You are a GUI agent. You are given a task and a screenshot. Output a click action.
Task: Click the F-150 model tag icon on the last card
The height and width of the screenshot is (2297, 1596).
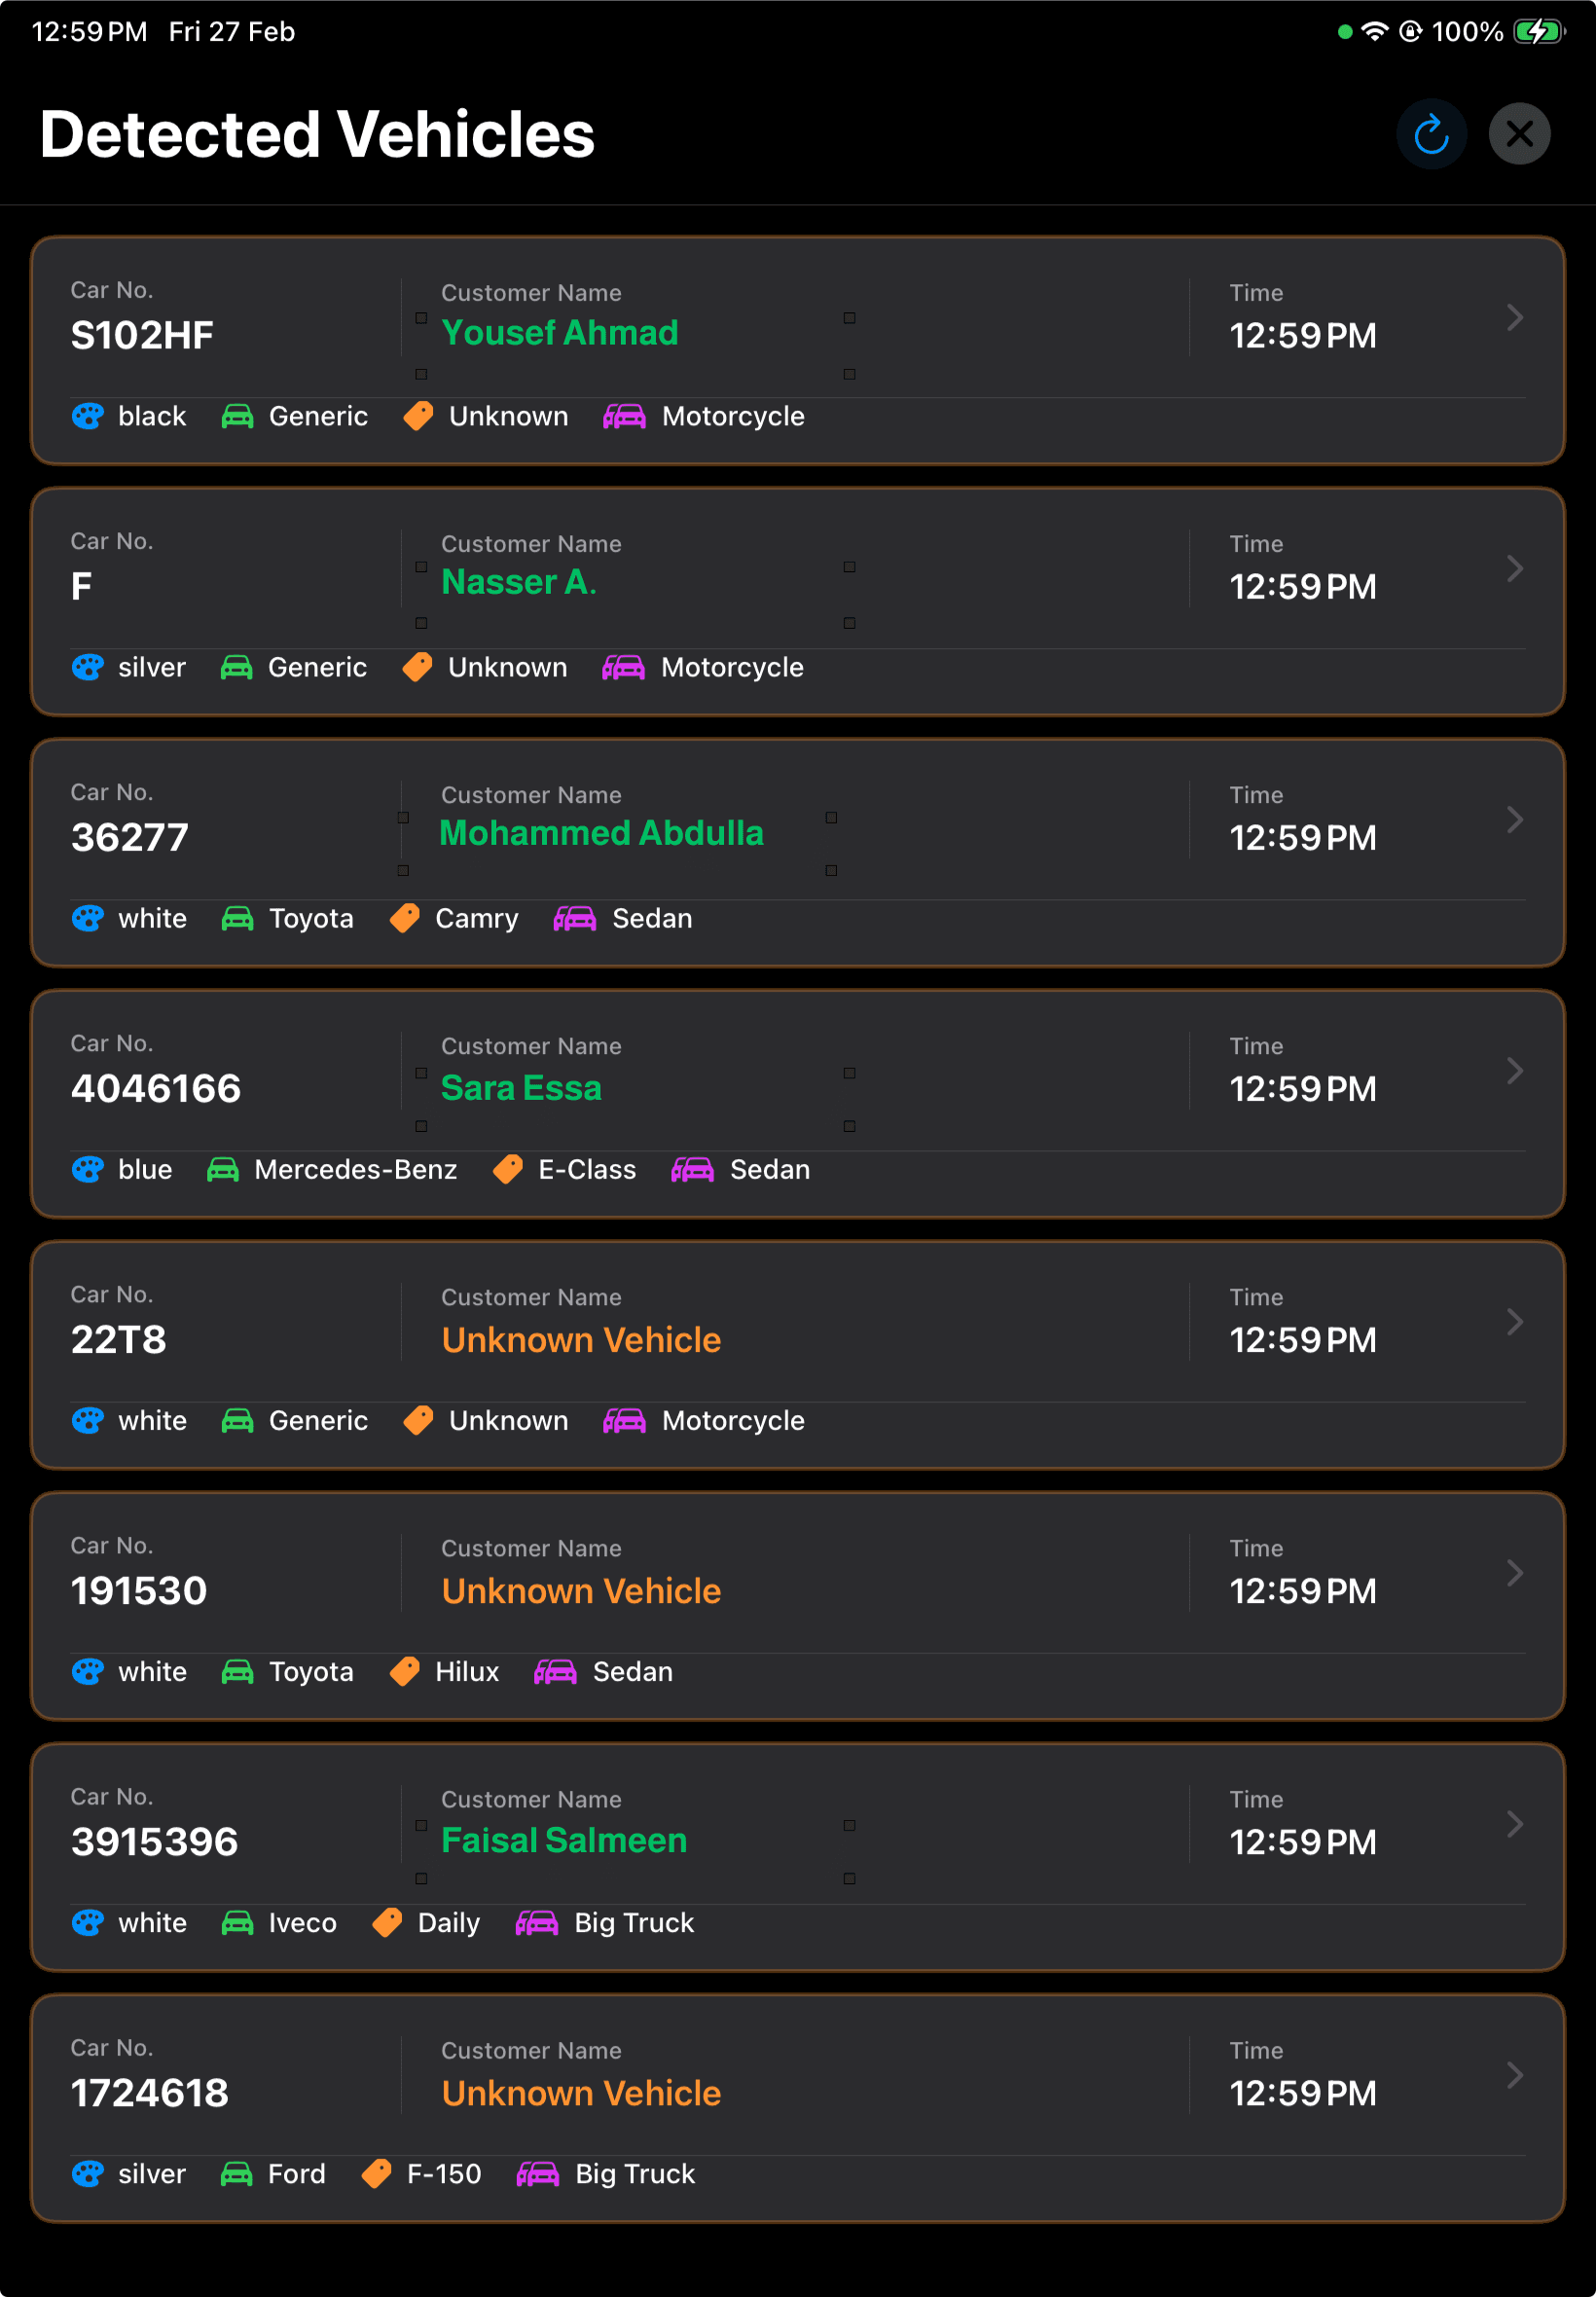(377, 2173)
